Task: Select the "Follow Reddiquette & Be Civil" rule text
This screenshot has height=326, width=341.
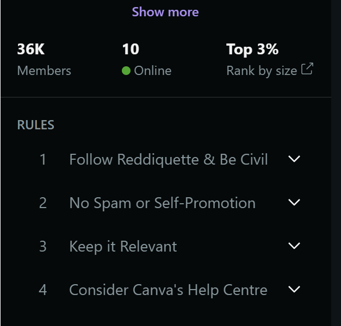Action: point(169,160)
